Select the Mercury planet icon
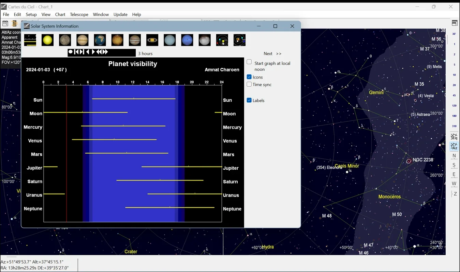Viewport: 460px width, 272px height. (x=65, y=40)
